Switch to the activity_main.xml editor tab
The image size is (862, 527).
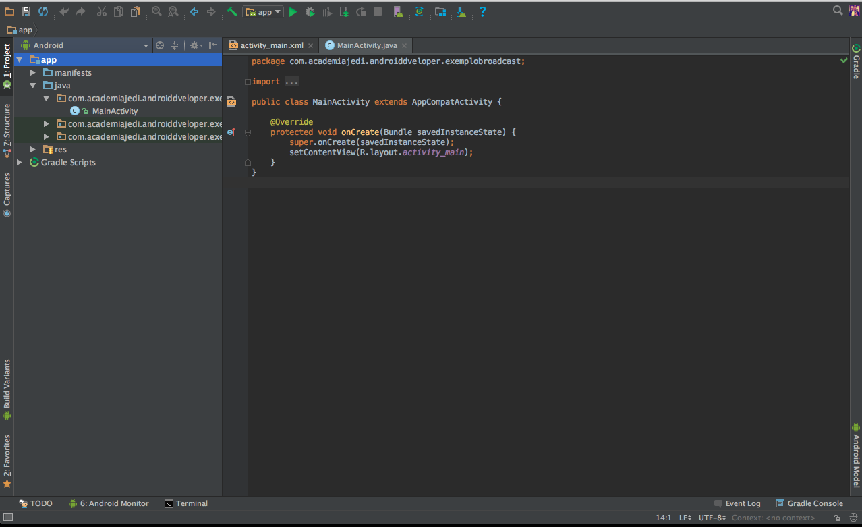270,45
